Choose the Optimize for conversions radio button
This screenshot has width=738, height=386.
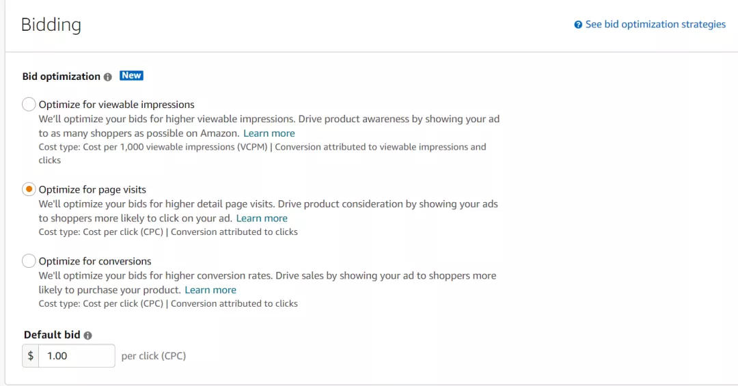pyautogui.click(x=29, y=261)
